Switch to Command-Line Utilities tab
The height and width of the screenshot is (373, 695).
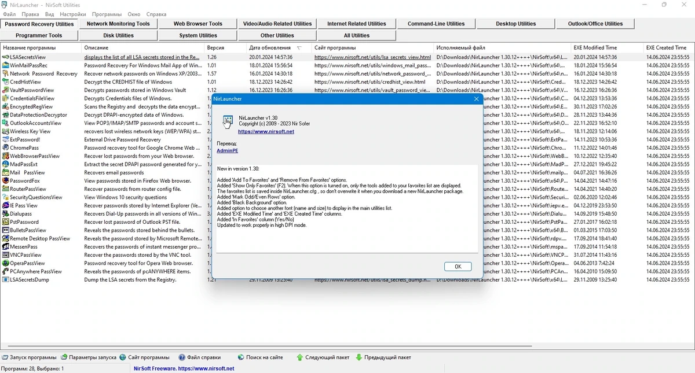pyautogui.click(x=436, y=24)
